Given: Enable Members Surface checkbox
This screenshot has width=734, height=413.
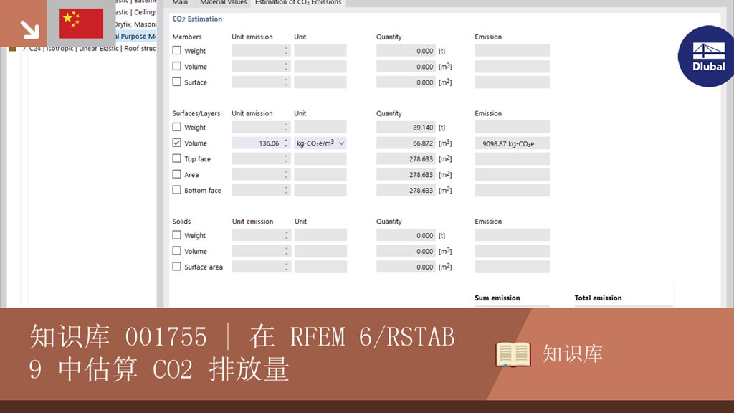Looking at the screenshot, I should pos(176,82).
